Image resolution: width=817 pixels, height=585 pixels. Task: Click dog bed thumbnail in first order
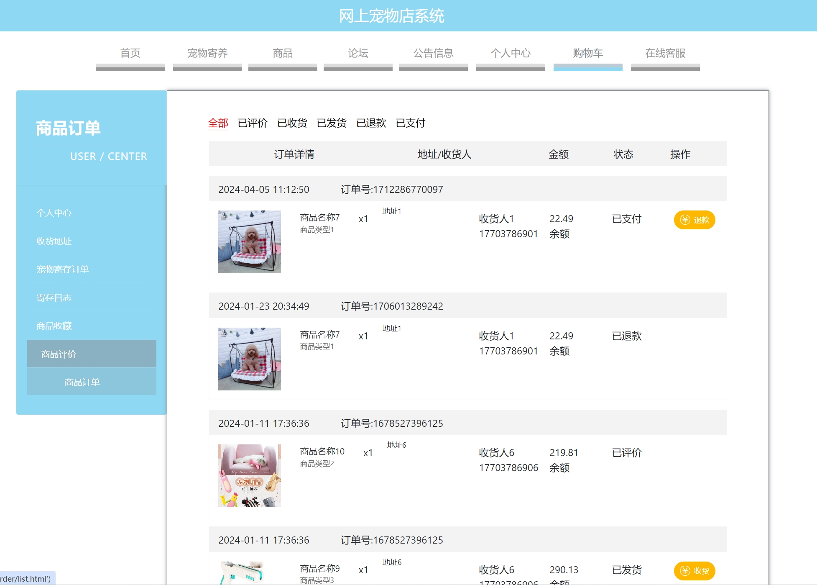(x=250, y=242)
